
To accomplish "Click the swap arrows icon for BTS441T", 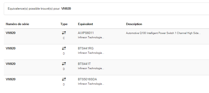I will 64,64.
